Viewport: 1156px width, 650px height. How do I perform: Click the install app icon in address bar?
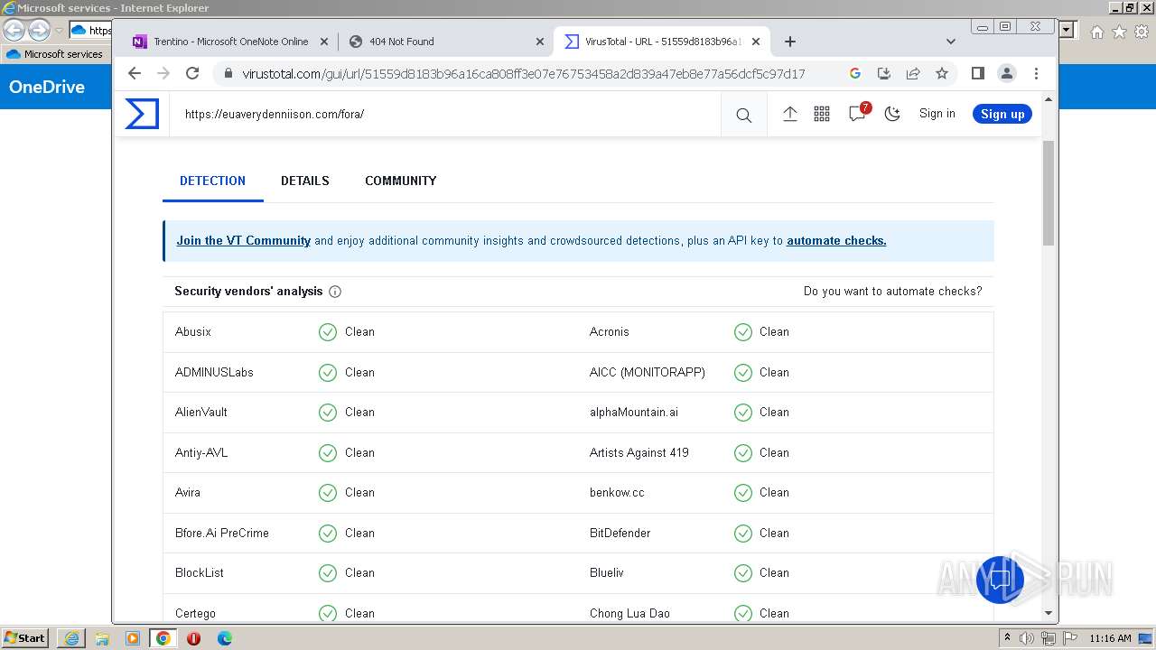pos(884,73)
